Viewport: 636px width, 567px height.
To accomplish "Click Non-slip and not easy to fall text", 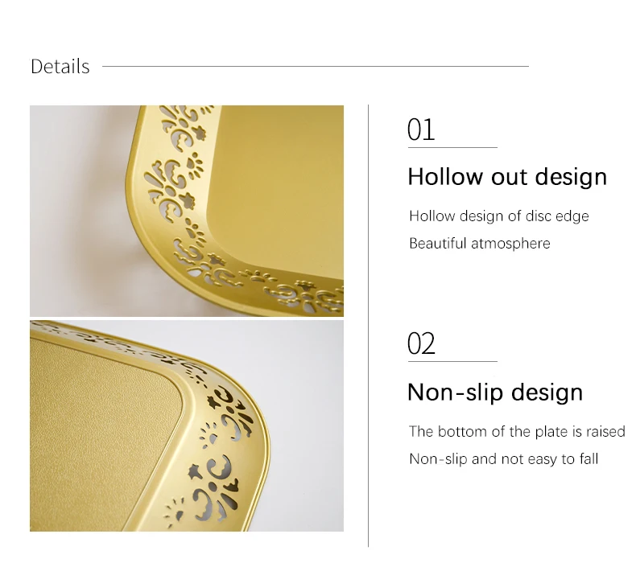I will coord(503,459).
